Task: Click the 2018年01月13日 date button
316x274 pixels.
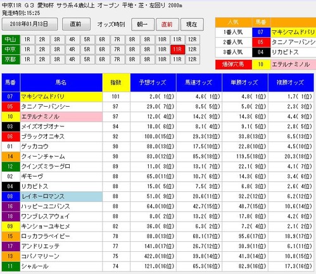Action: pyautogui.click(x=30, y=24)
